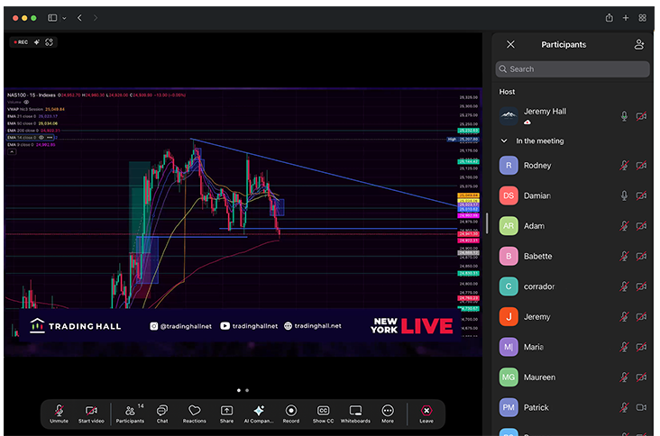Screen dimensions: 660x436
Task: Click the fullscreen icon beside REC
Action: [x=49, y=41]
